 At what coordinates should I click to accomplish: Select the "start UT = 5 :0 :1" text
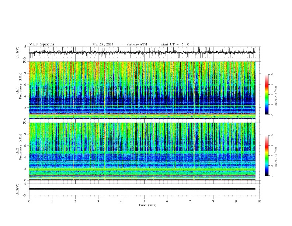(x=178, y=44)
